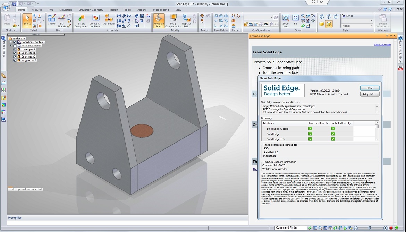This screenshot has width=406, height=232.
Task: Click the Save icon in quick access toolbar
Action: coord(15,3)
